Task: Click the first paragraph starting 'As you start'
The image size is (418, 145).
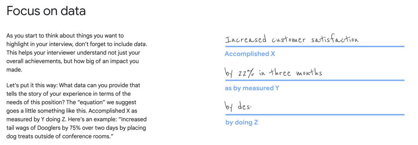Action: click(x=77, y=52)
